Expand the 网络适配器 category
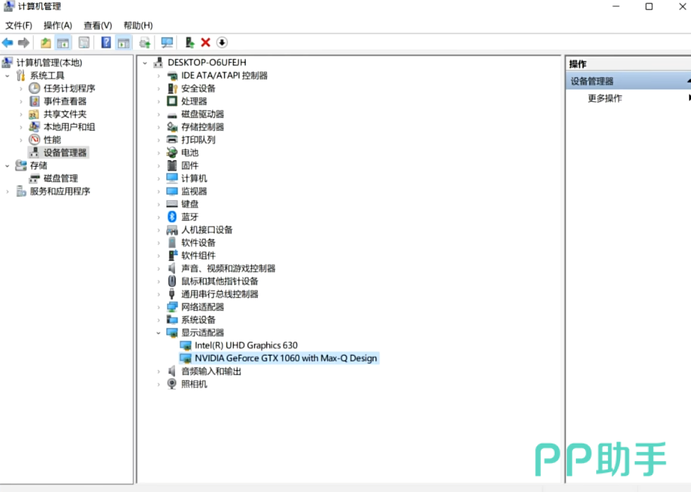The width and height of the screenshot is (691, 492). [159, 307]
